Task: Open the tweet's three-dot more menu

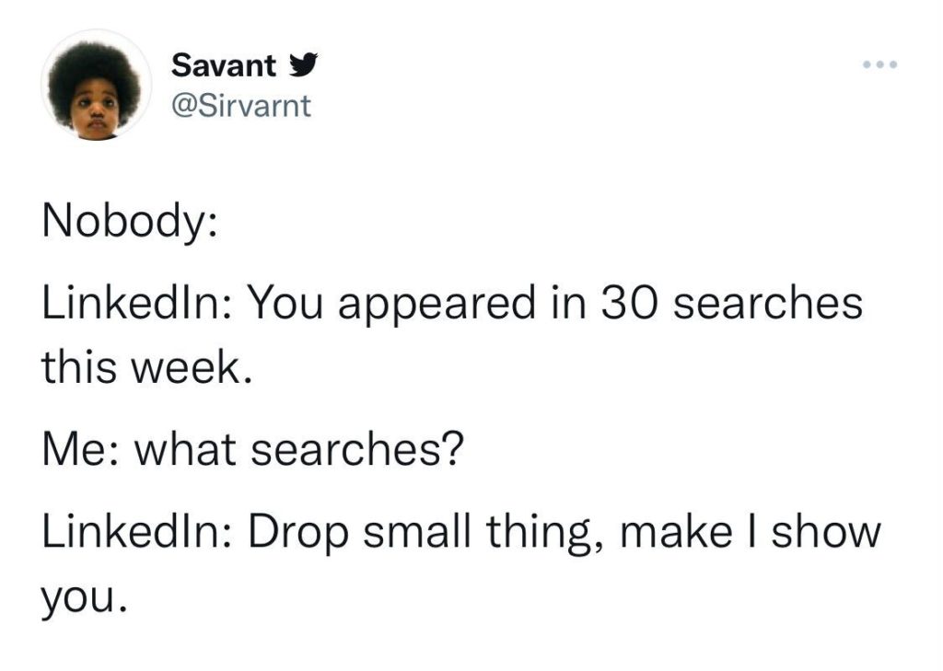Action: pyautogui.click(x=879, y=66)
